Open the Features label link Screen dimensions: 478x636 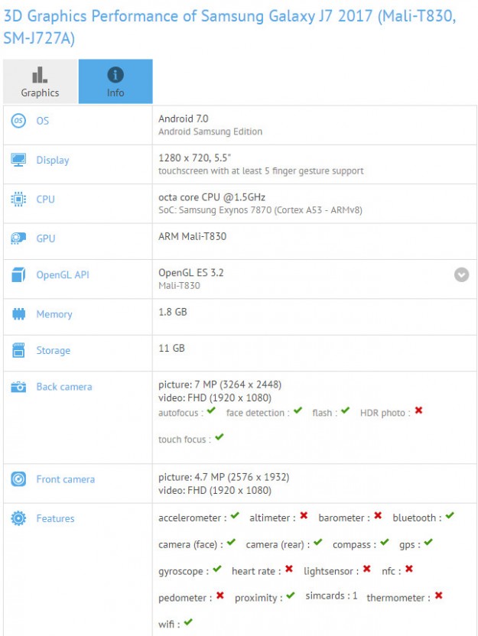point(55,518)
